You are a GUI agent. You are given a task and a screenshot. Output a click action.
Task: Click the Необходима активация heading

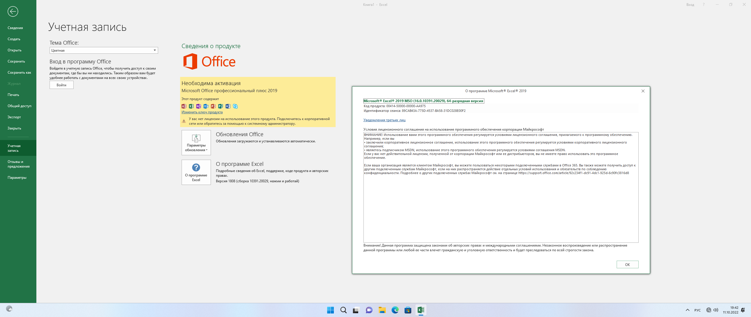tap(211, 83)
